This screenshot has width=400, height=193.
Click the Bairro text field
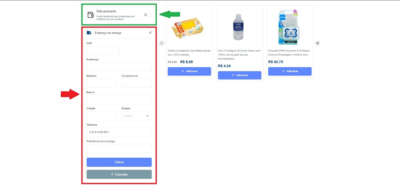[x=119, y=99]
